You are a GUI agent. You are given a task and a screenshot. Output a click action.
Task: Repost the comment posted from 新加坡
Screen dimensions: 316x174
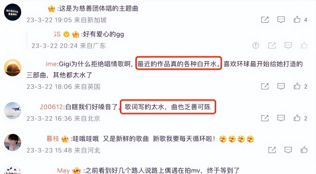[265, 20]
